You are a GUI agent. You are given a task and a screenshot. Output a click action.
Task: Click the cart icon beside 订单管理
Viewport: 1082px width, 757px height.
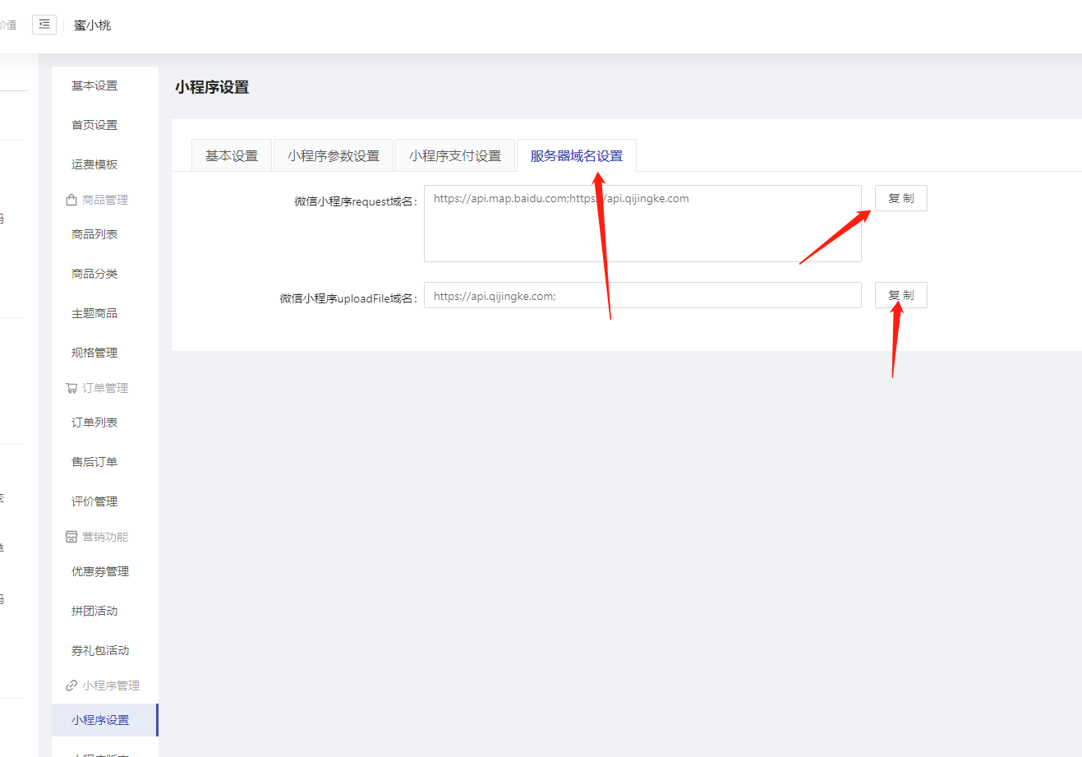71,388
